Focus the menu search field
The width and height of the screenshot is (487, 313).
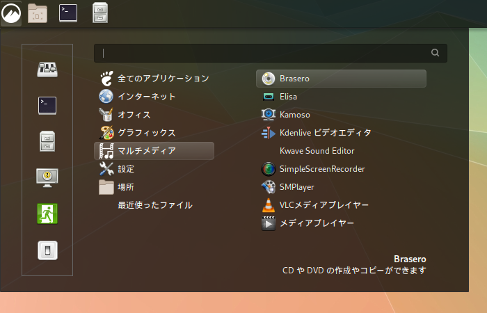[x=271, y=53]
